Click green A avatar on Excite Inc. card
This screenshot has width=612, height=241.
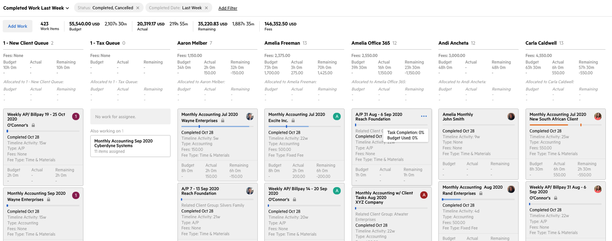tap(337, 116)
